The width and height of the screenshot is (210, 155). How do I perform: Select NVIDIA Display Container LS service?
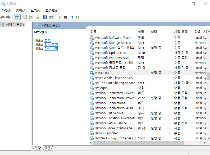(x=148, y=138)
